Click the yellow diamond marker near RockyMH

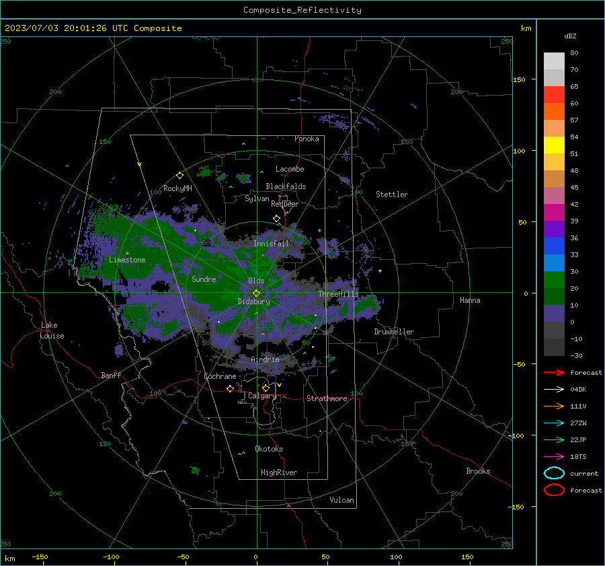[x=179, y=176]
